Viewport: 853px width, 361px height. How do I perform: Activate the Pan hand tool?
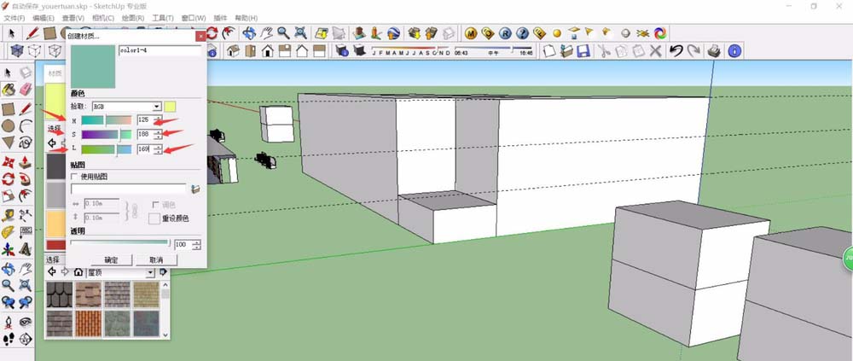[265, 33]
